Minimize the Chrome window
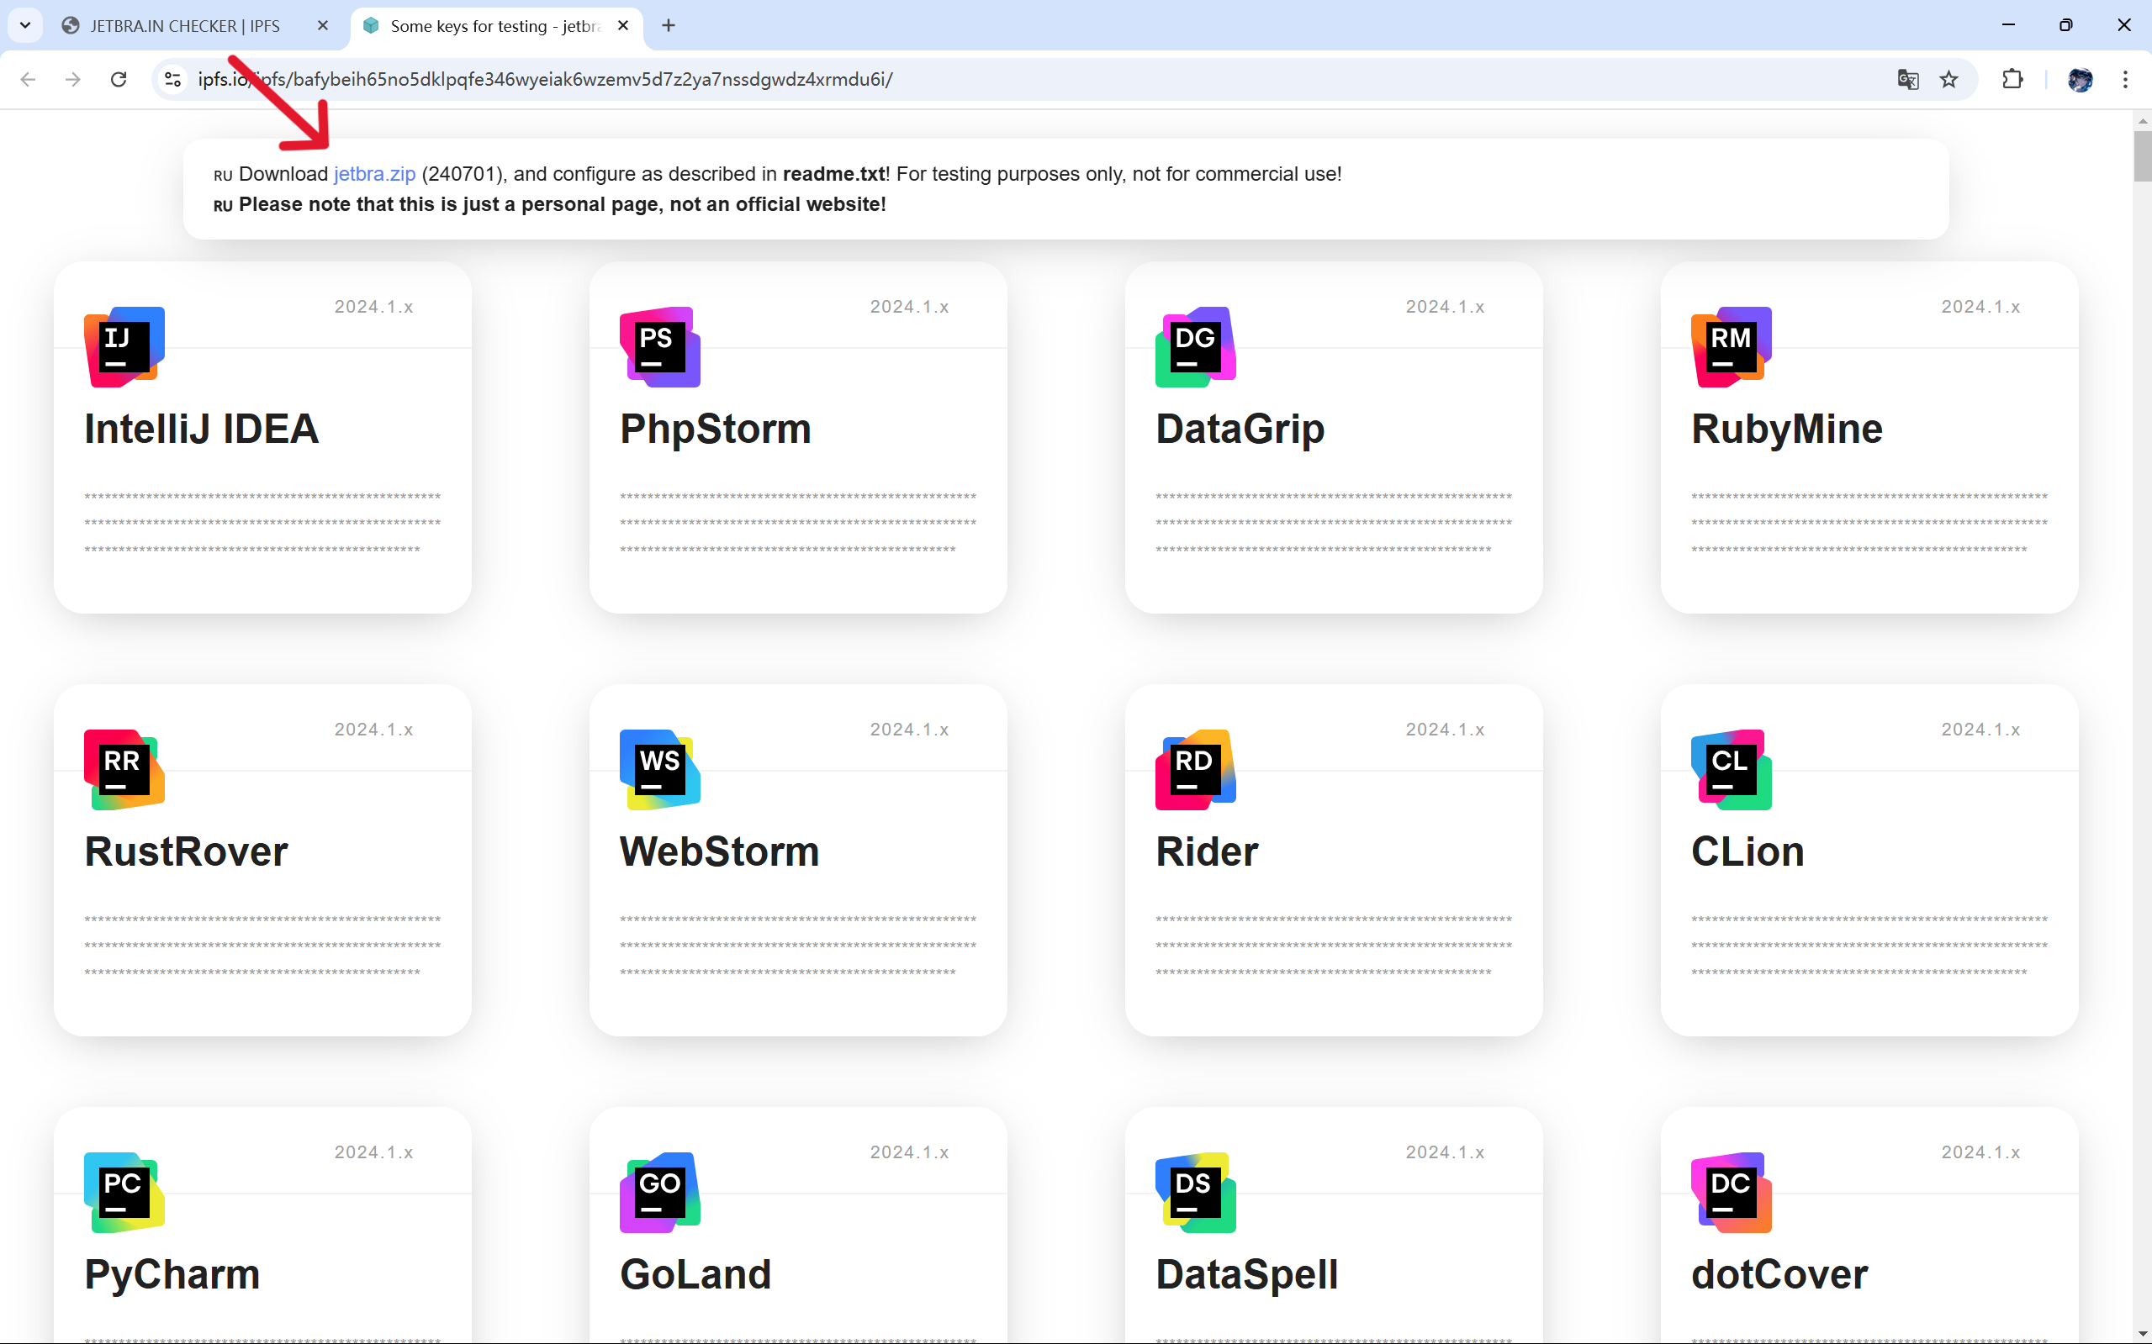 [2008, 26]
